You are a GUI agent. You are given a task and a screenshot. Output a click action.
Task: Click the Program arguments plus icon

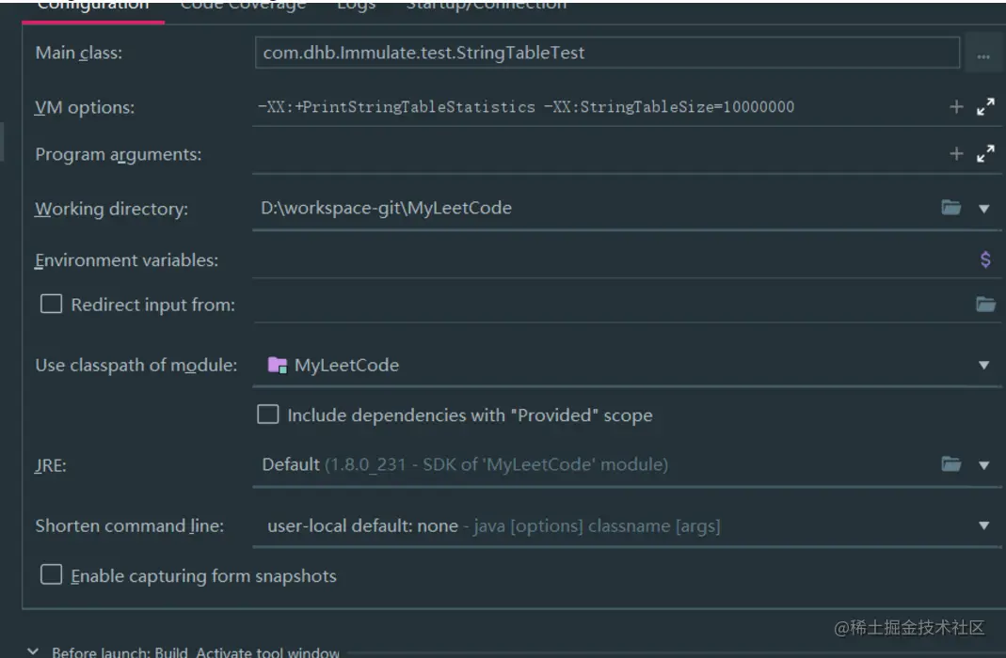tap(956, 154)
